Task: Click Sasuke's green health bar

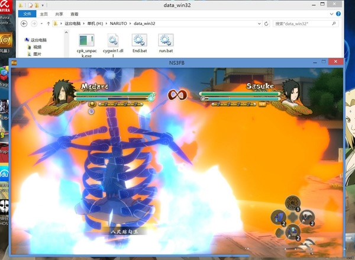Action: tap(240, 94)
